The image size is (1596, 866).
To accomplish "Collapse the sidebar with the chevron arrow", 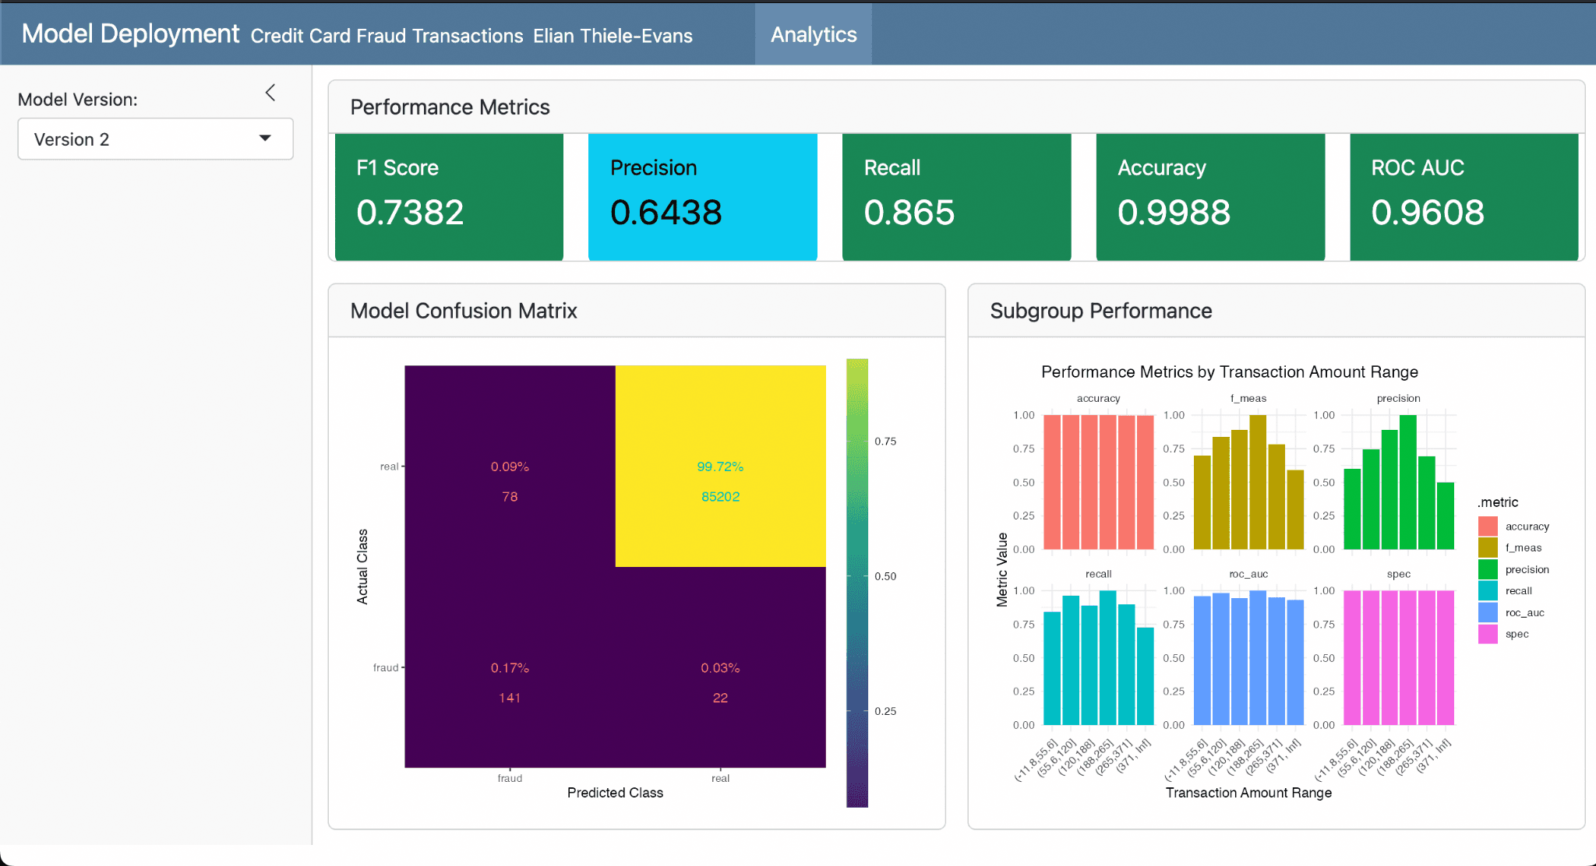I will click(270, 93).
